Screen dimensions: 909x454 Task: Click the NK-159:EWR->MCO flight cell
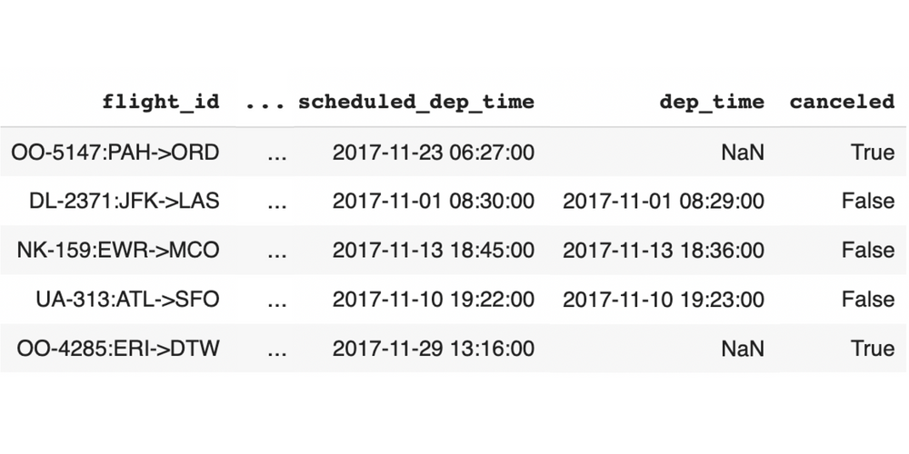click(x=118, y=250)
